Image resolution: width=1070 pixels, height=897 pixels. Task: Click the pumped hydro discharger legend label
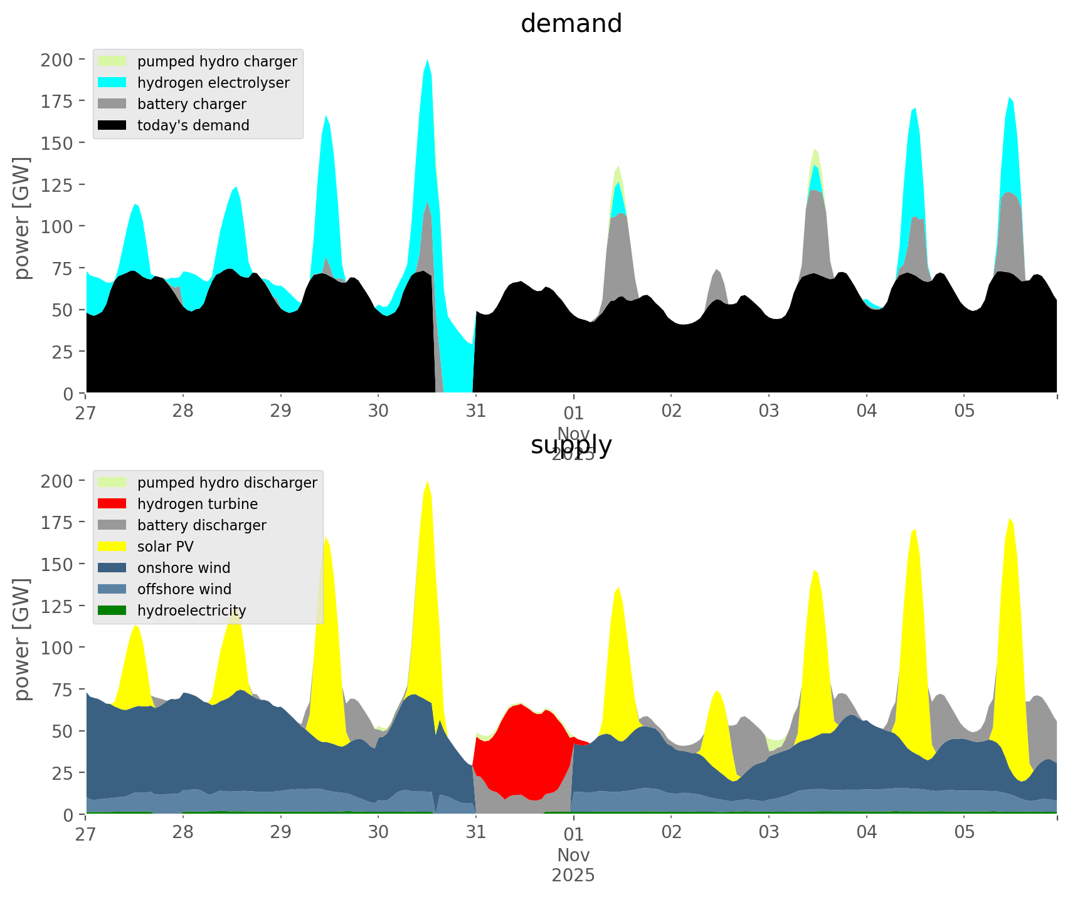227,483
